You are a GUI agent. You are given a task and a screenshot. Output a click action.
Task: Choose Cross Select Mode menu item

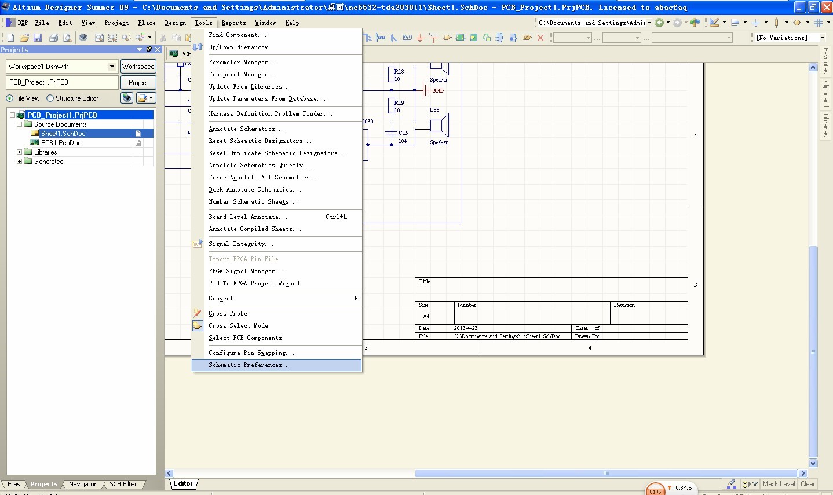click(276, 326)
